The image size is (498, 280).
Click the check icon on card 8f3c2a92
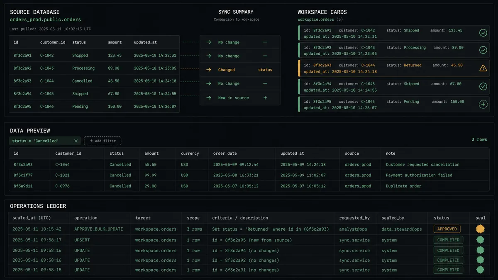(x=483, y=50)
